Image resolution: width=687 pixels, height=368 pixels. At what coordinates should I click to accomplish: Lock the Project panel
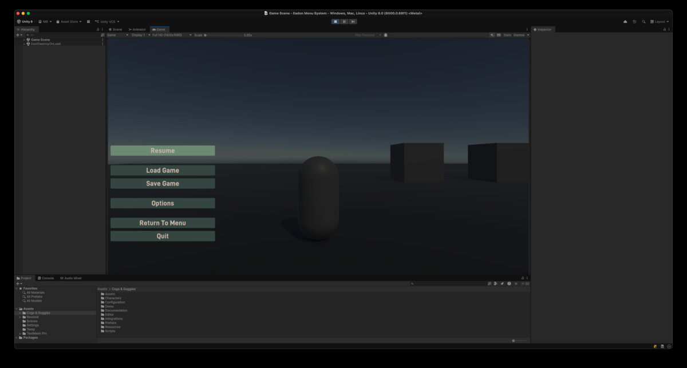point(523,278)
